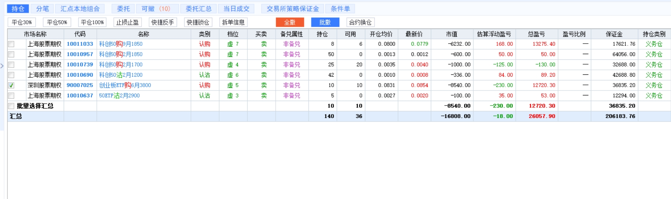This screenshot has width=671, height=199.
Task: Click the 快捷锁仓 button
Action: coord(198,23)
